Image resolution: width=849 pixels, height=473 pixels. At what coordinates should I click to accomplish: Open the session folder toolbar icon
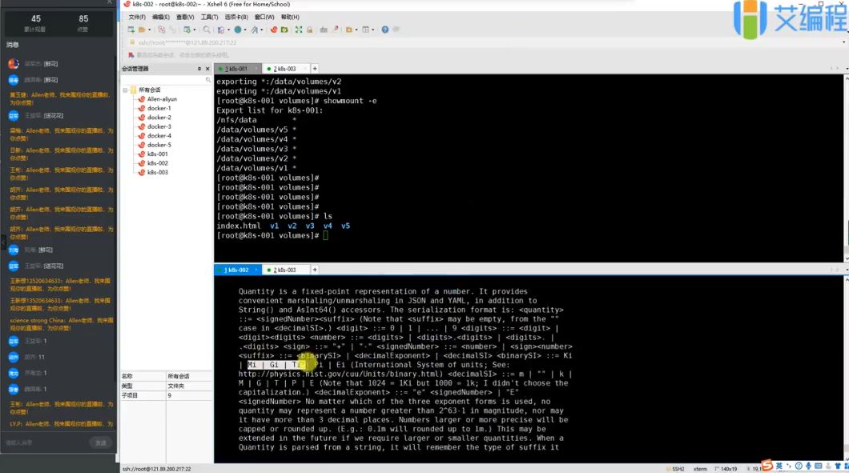click(142, 30)
